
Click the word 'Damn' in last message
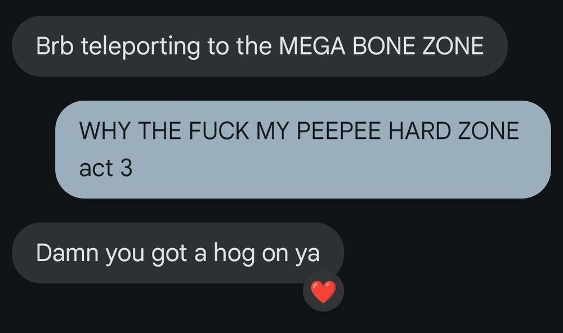tap(67, 253)
